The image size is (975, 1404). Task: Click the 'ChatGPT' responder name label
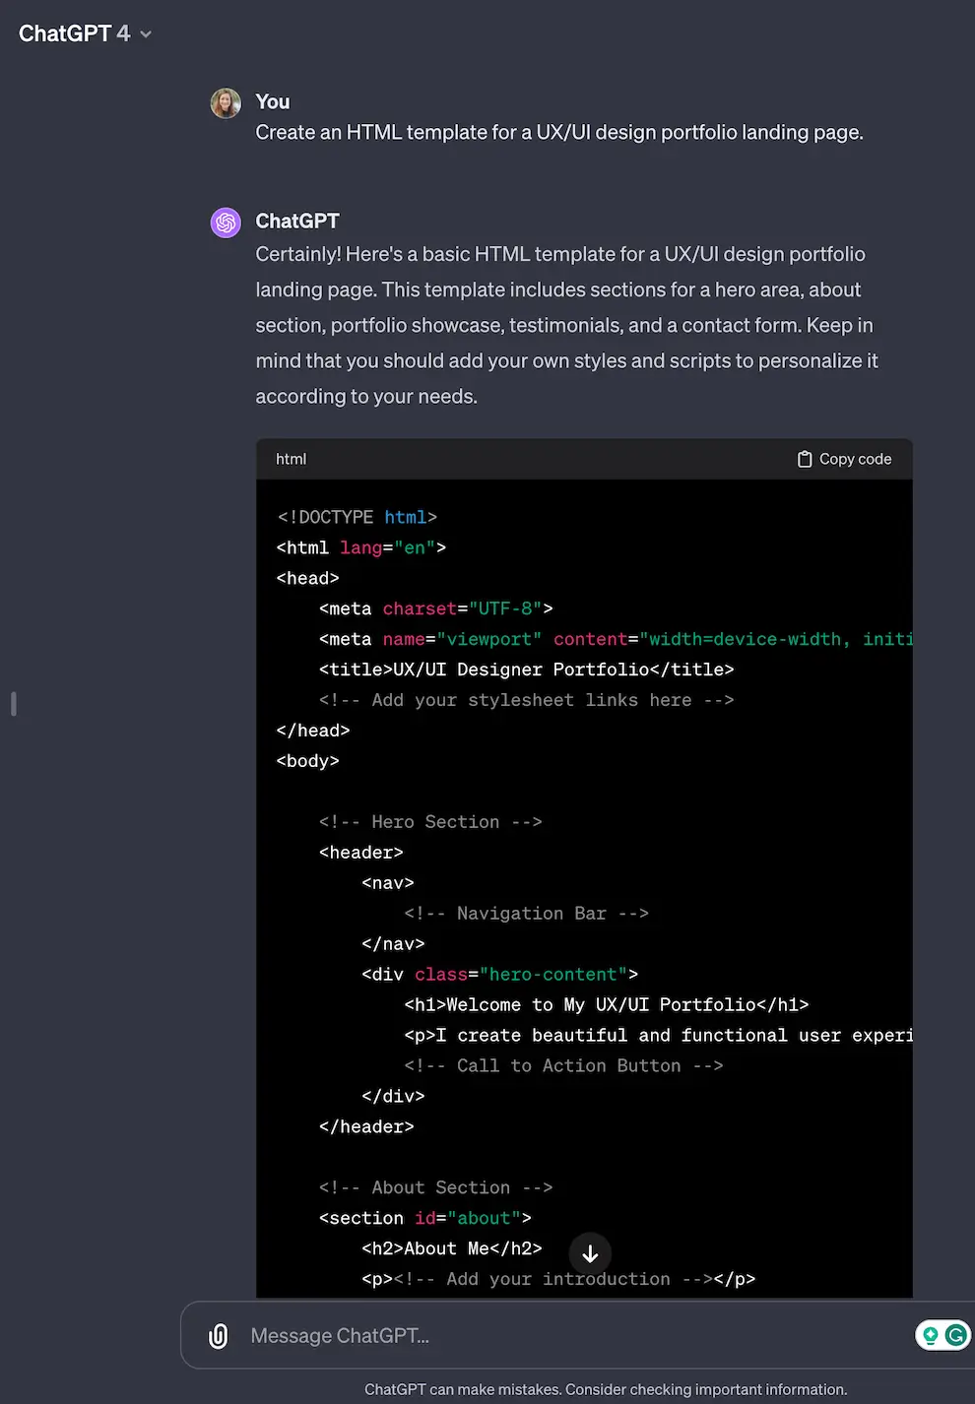coord(297,221)
